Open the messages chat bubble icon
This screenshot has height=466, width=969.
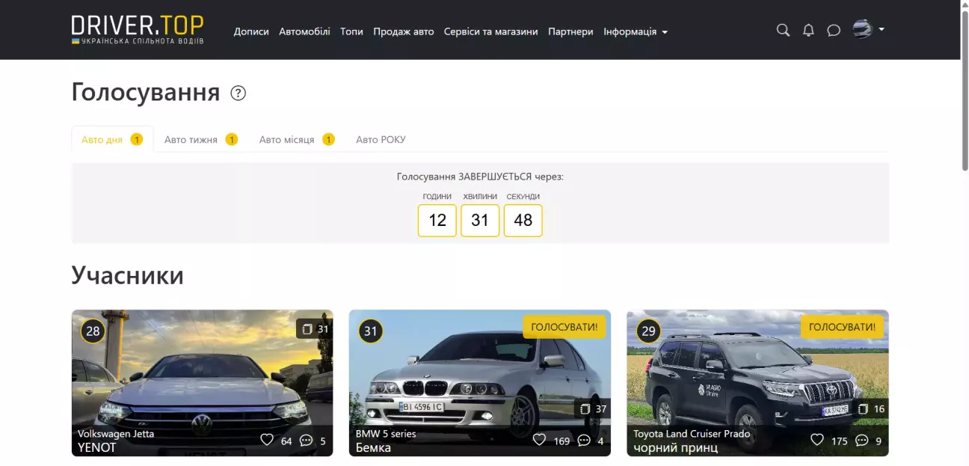pyautogui.click(x=834, y=31)
